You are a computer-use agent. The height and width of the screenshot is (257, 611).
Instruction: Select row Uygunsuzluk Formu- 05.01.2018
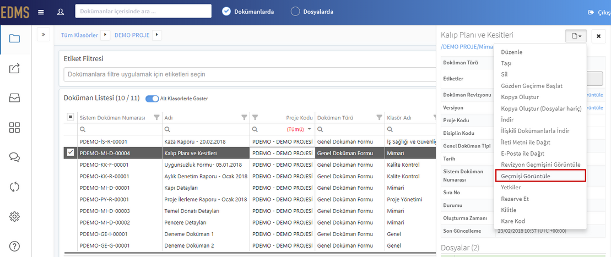(x=250, y=165)
